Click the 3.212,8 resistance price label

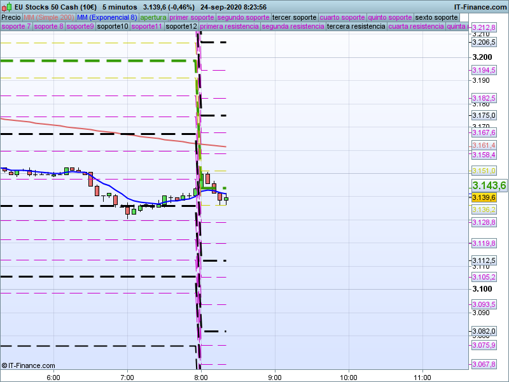(x=484, y=28)
